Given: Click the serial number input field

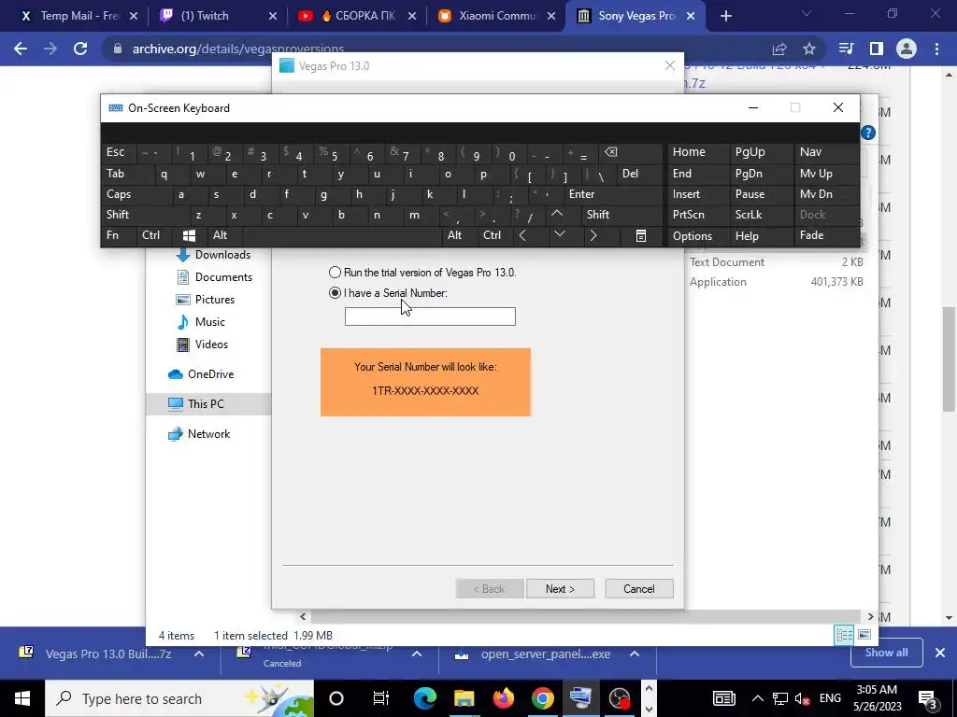Looking at the screenshot, I should pyautogui.click(x=430, y=316).
